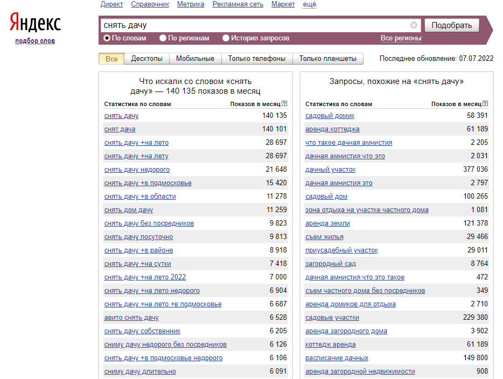Screen dimensions: 503x379
Task: Open the 'Маркет' service link
Action: pos(283,4)
